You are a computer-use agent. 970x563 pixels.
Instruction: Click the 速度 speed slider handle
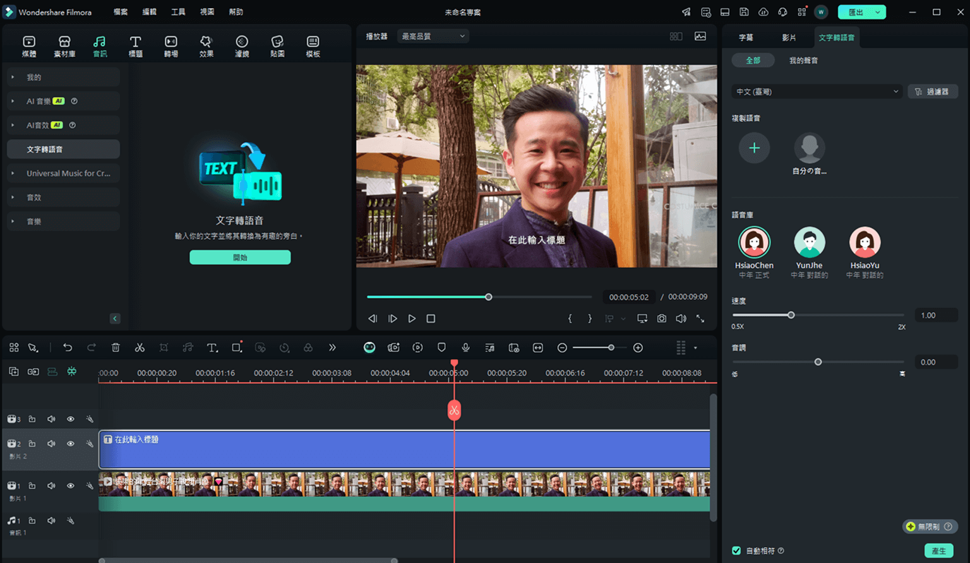coord(791,315)
